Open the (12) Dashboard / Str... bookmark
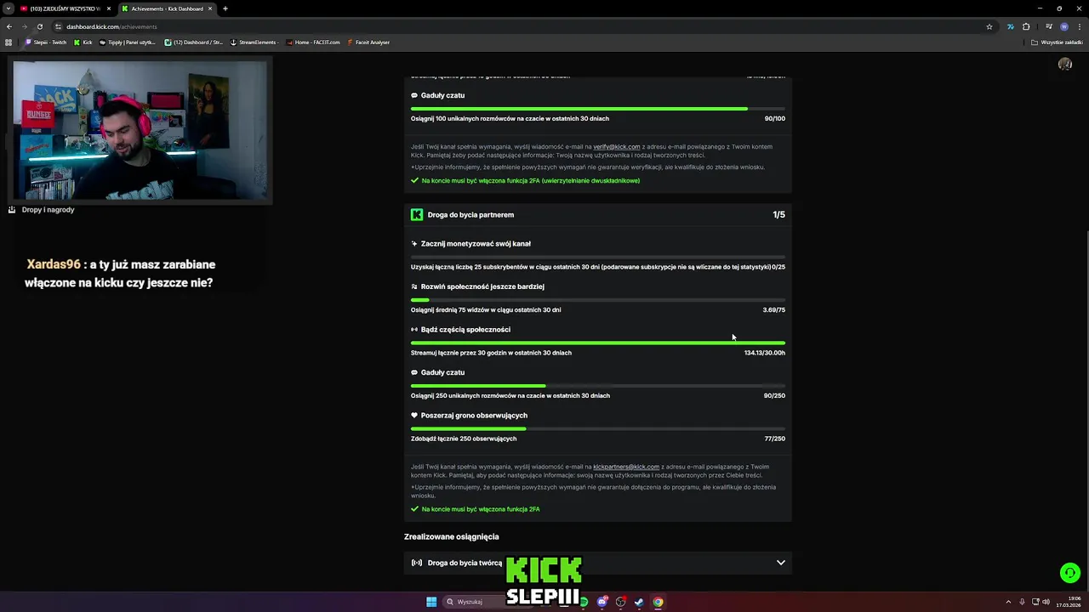1089x612 pixels. pyautogui.click(x=194, y=42)
